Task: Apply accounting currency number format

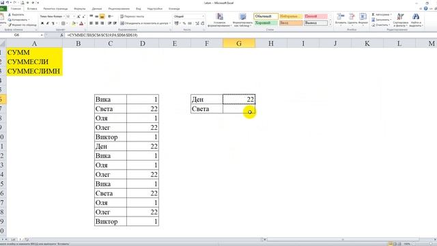Action: pyautogui.click(x=176, y=23)
